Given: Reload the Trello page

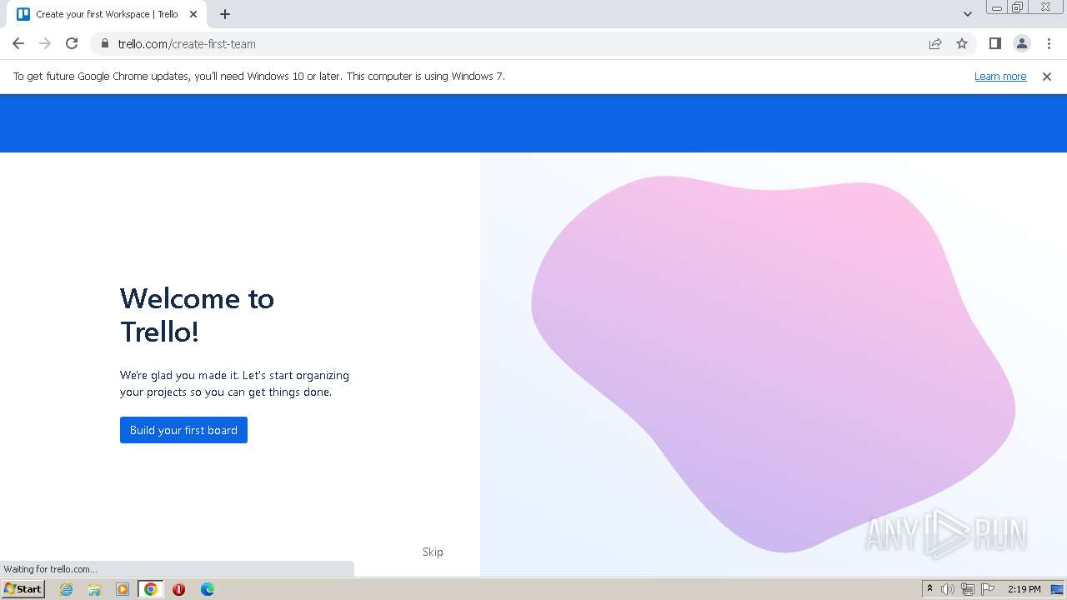Looking at the screenshot, I should click(72, 43).
